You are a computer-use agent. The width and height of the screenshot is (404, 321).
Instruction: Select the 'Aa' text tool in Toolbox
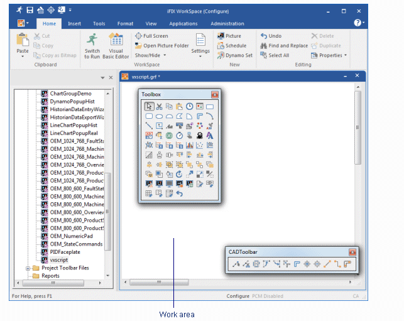tap(169, 126)
